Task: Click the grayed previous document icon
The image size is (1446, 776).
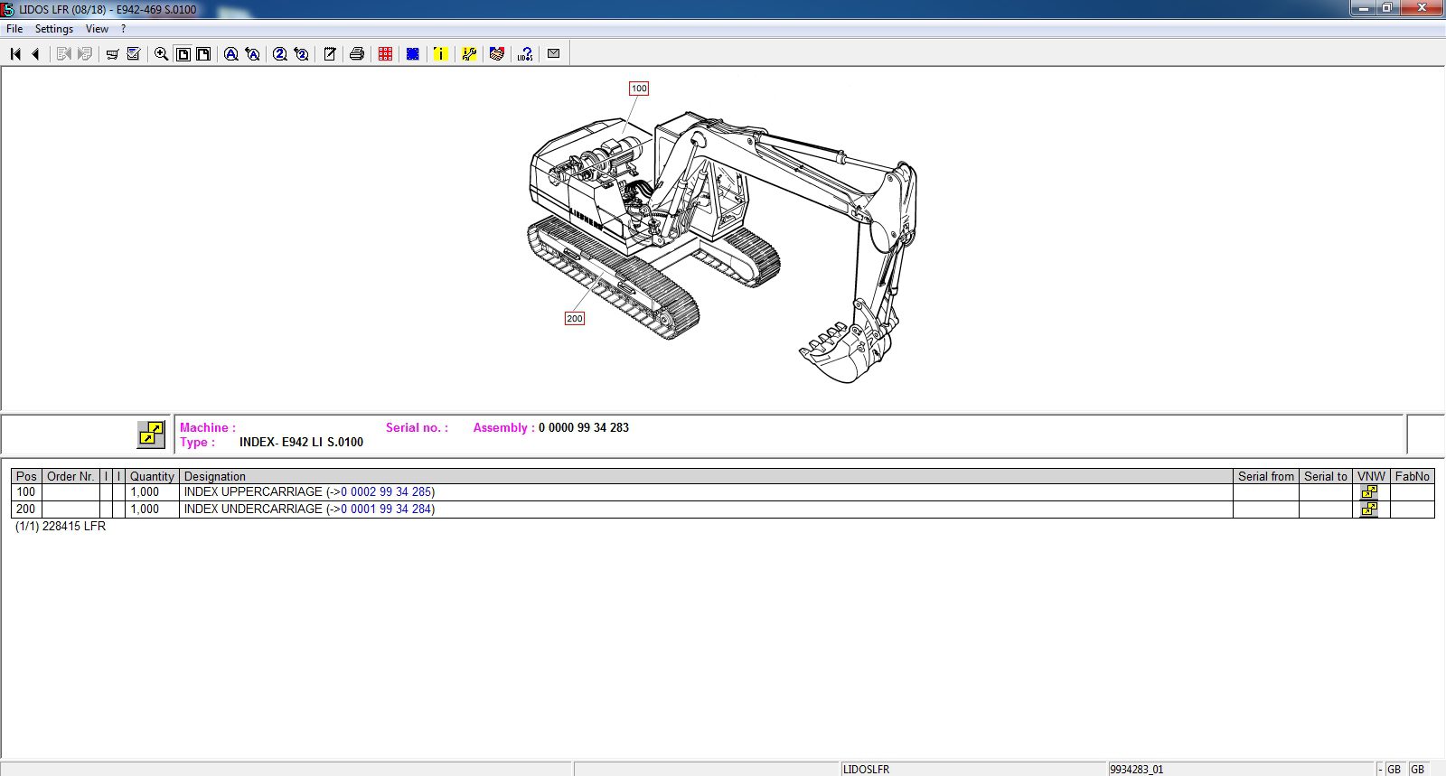Action: click(63, 54)
